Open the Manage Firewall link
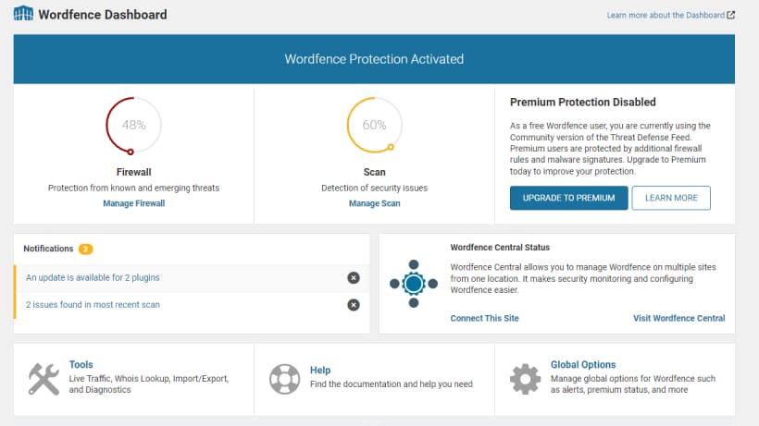This screenshot has height=426, width=759. pyautogui.click(x=133, y=203)
